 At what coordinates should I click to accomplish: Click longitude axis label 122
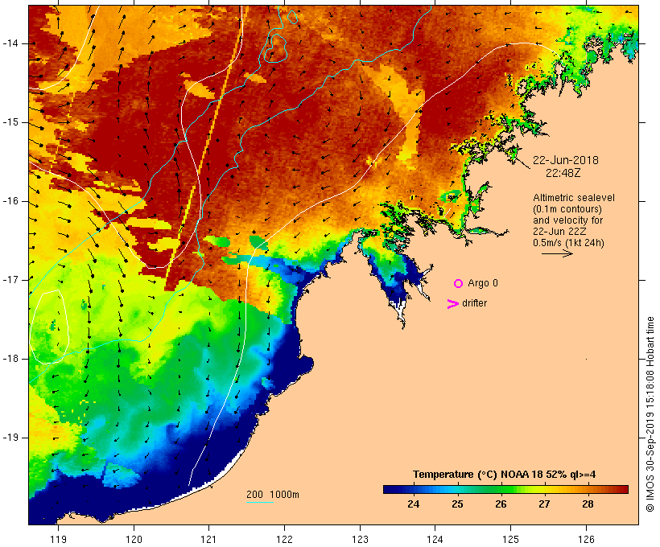[x=284, y=539]
